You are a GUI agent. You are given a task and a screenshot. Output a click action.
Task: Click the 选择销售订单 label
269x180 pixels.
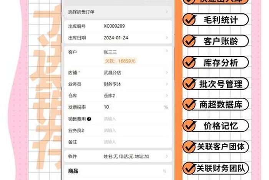pos(81,12)
